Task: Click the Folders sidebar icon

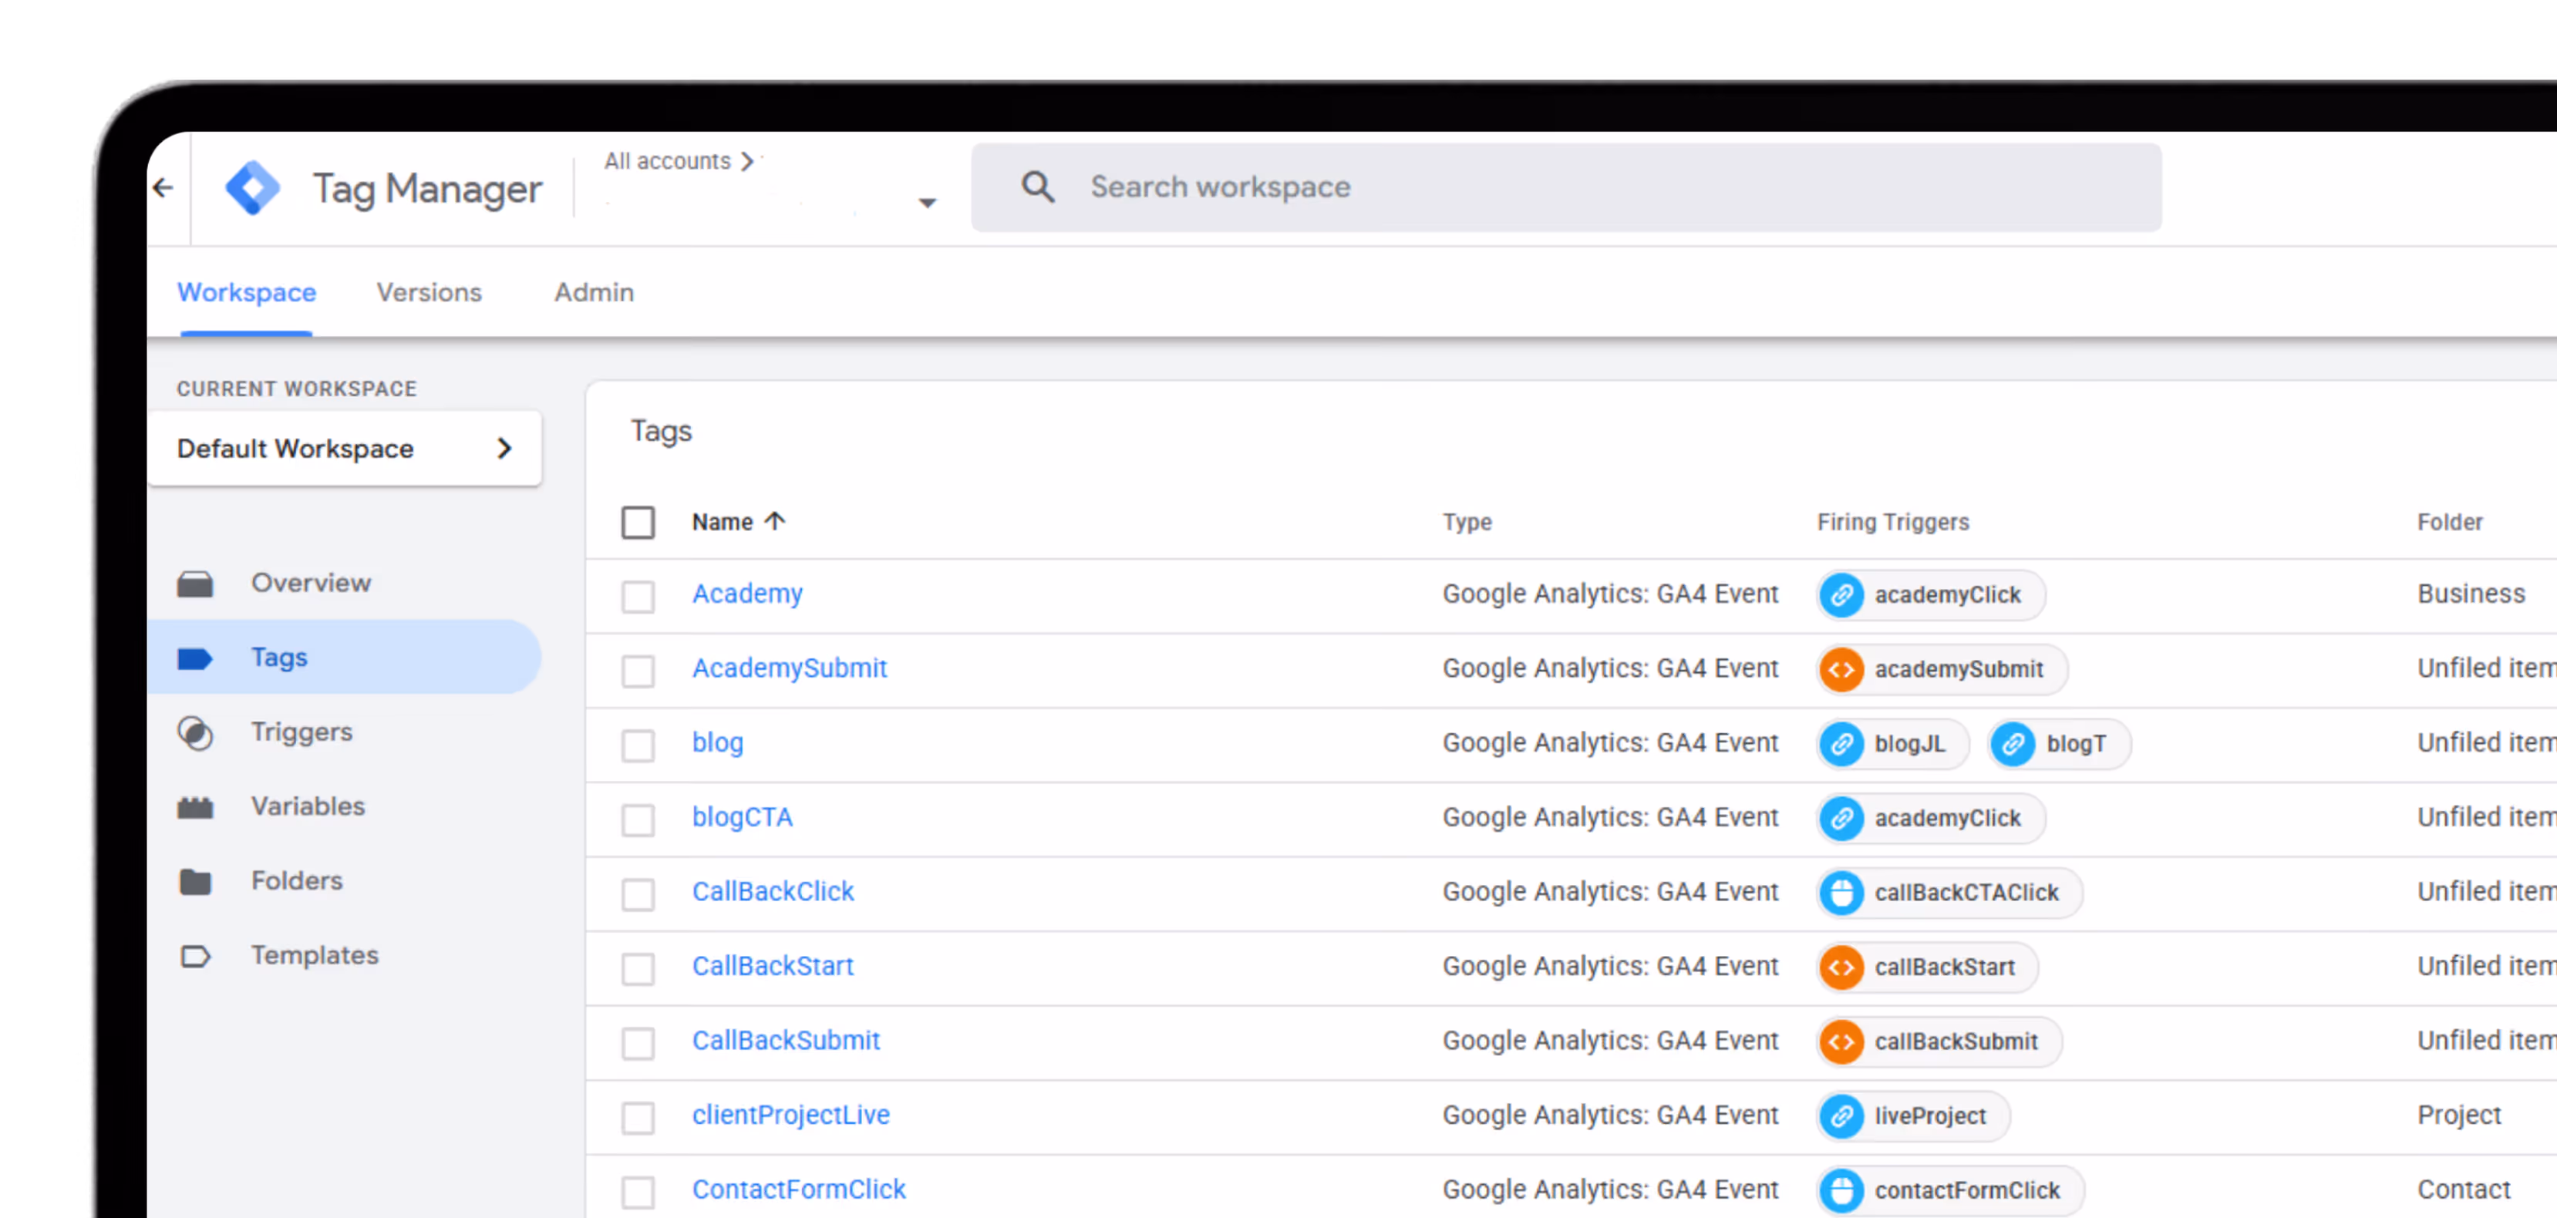Action: click(x=194, y=881)
